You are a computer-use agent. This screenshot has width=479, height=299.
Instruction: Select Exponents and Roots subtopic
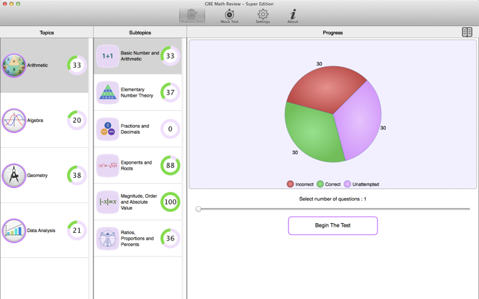coord(138,165)
